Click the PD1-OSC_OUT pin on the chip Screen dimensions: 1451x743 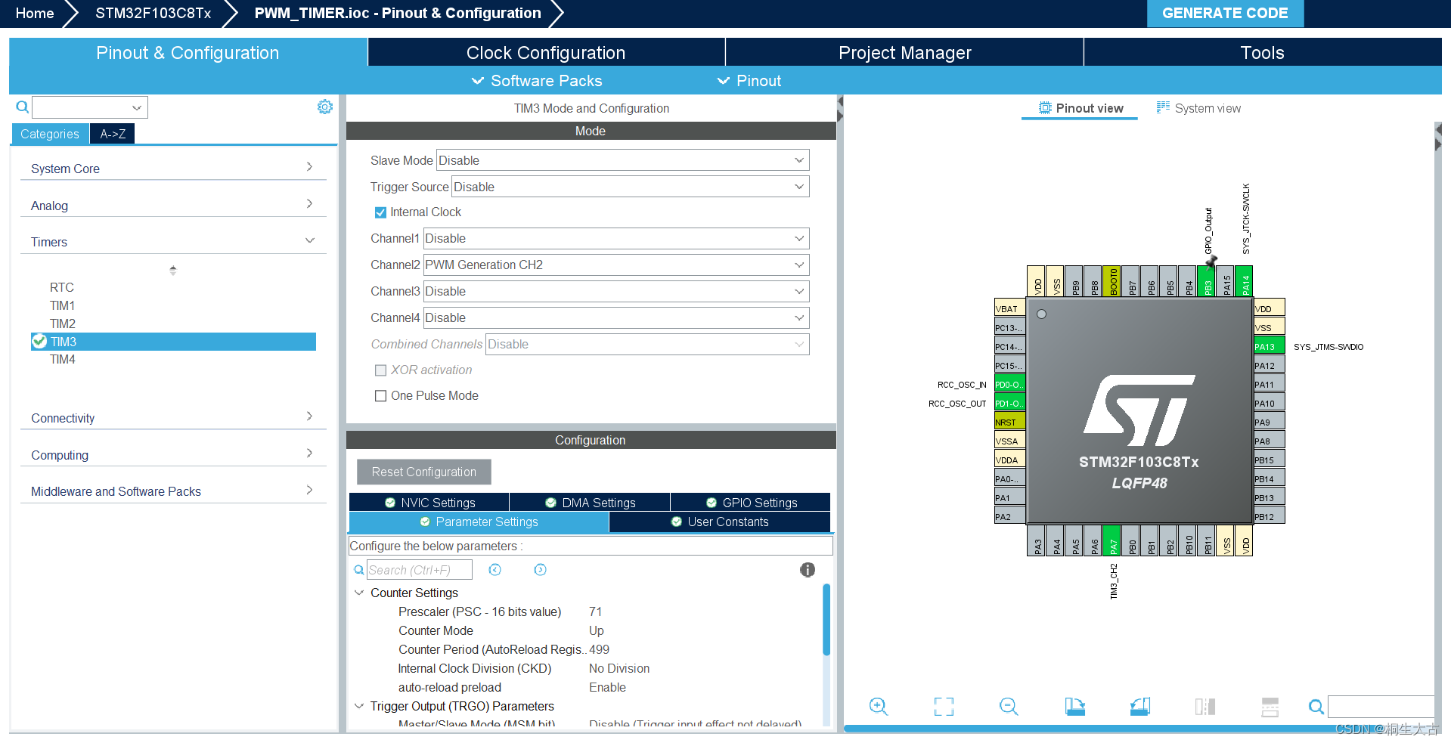pyautogui.click(x=1010, y=403)
